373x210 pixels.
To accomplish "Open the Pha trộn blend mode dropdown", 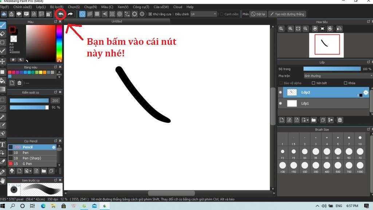I will pyautogui.click(x=338, y=76).
